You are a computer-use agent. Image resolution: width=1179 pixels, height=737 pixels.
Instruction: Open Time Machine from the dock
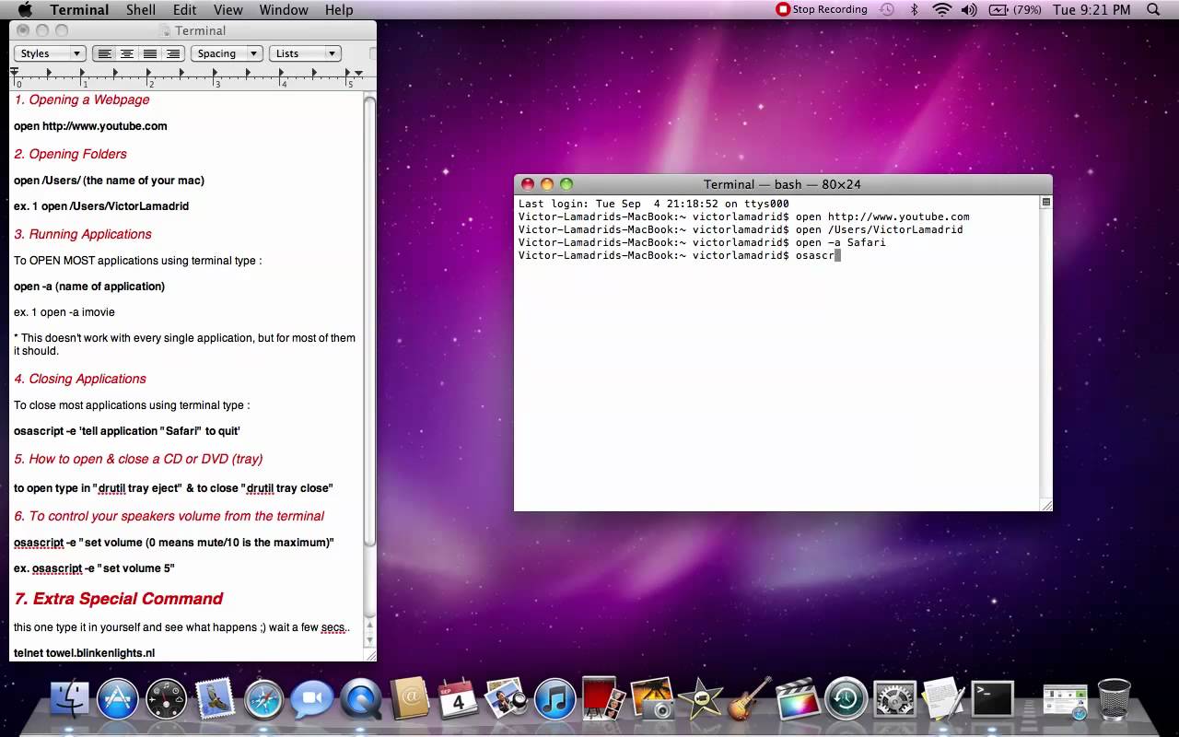(x=846, y=700)
